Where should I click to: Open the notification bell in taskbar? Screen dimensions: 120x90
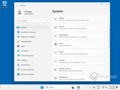pyautogui.click(x=117, y=87)
